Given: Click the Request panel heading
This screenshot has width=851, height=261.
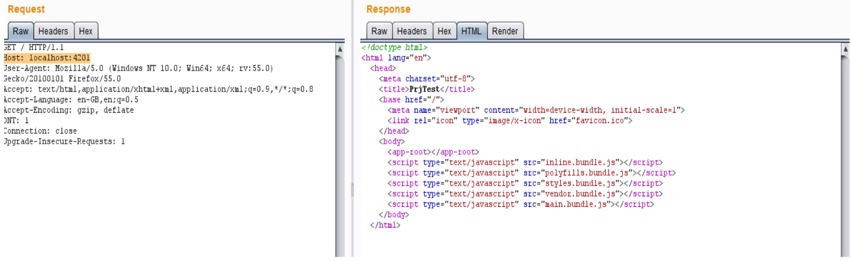Looking at the screenshot, I should point(26,9).
